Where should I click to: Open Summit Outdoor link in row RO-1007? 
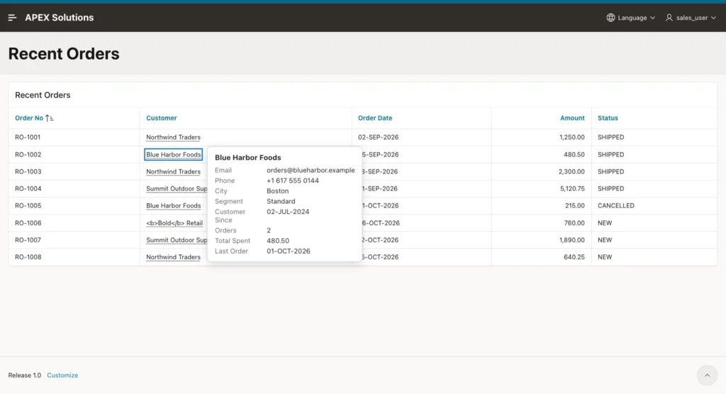pyautogui.click(x=177, y=240)
